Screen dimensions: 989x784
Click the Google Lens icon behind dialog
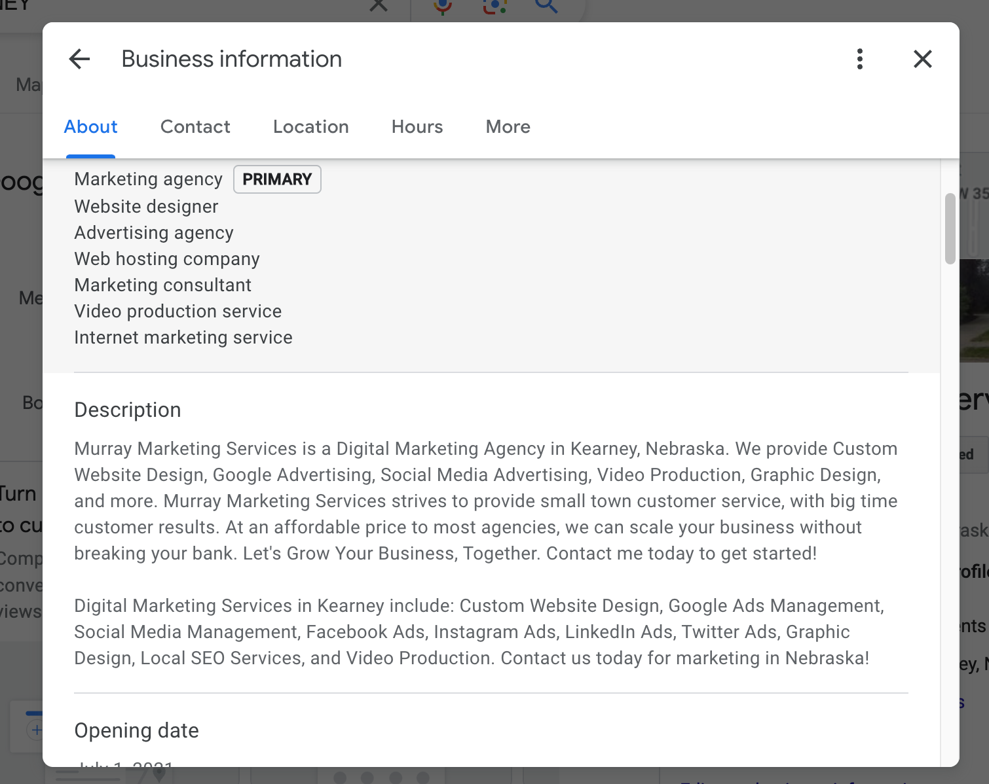pyautogui.click(x=494, y=7)
